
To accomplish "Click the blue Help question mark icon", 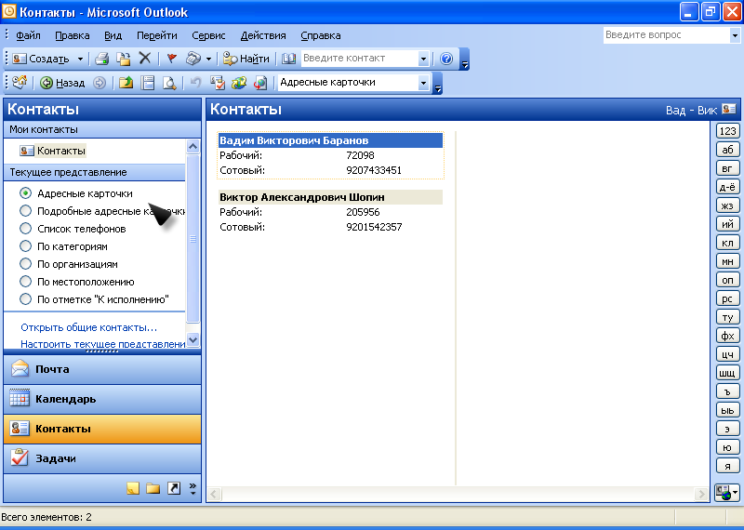I will (446, 59).
